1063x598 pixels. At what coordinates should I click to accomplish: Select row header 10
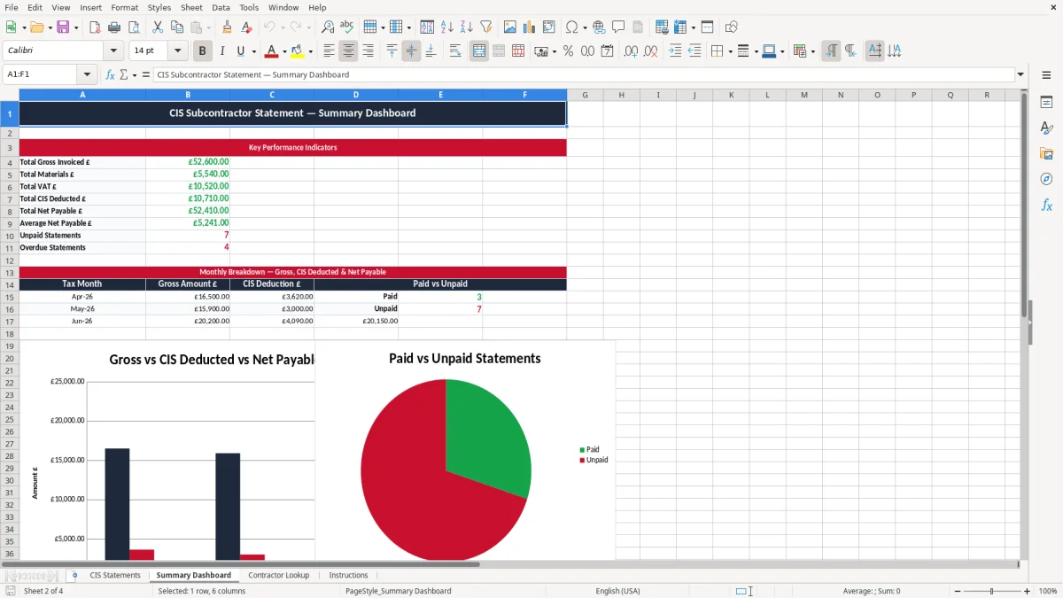tap(10, 236)
